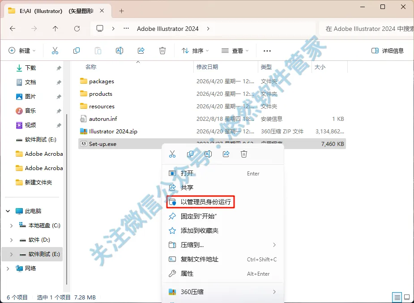Screen dimensions: 414x303
Task: Click the Delete trash icon in the Explorer toolbar
Action: pyautogui.click(x=162, y=51)
